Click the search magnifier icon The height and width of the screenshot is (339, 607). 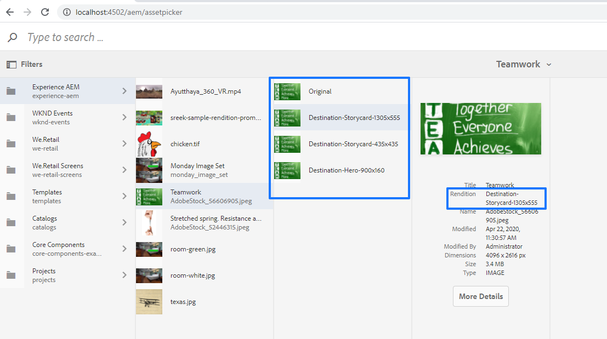(12, 37)
